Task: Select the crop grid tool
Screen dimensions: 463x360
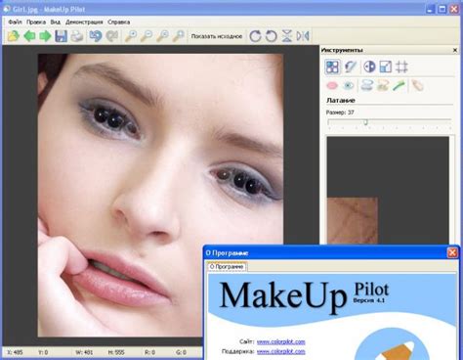Action: pos(401,67)
